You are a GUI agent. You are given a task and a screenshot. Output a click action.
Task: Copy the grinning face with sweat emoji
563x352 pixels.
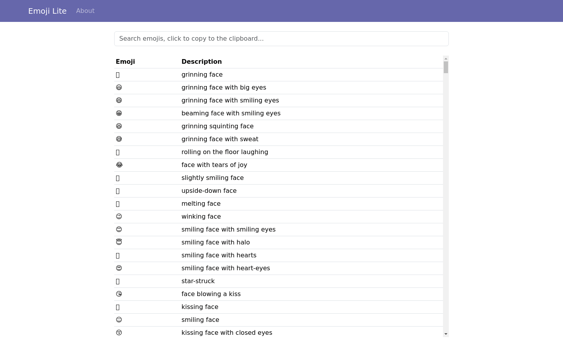click(119, 139)
